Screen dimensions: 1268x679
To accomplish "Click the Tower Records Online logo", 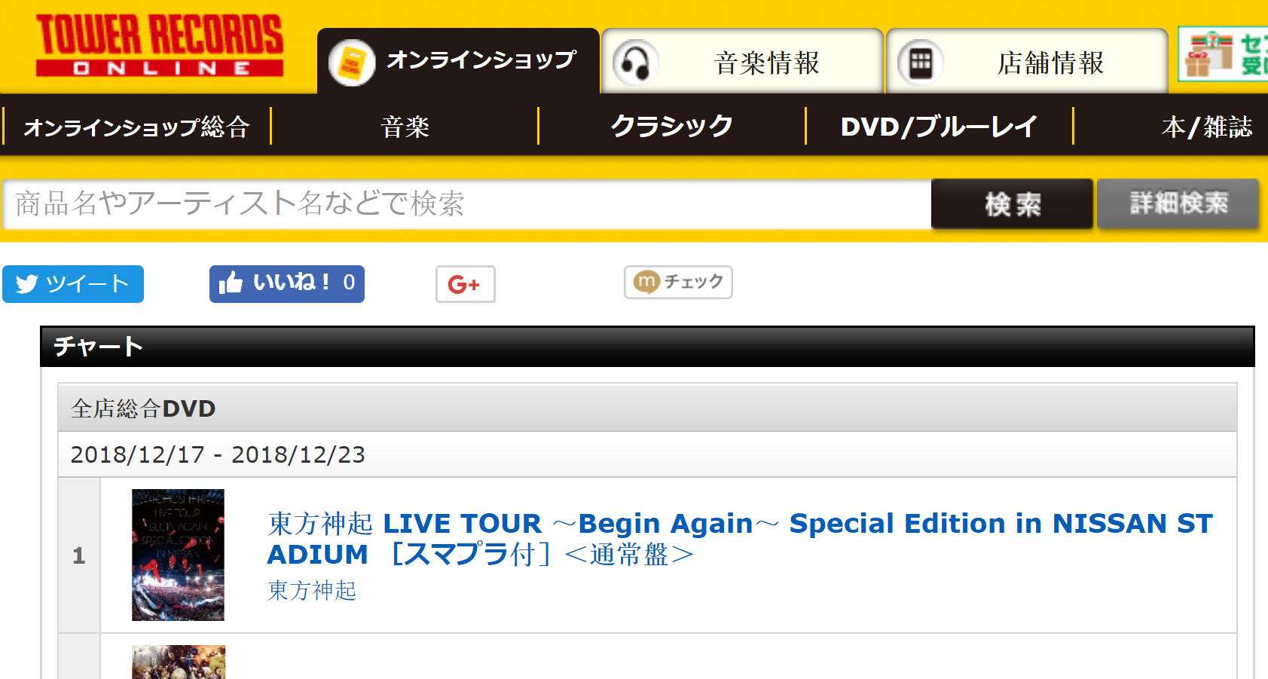I will 160,45.
